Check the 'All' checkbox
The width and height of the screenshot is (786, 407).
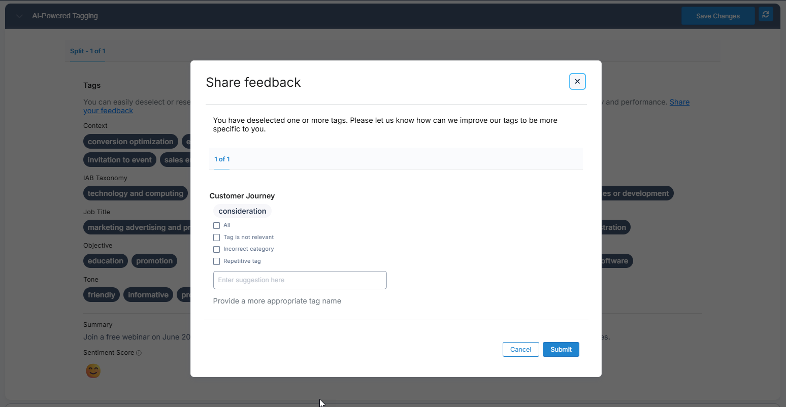216,225
